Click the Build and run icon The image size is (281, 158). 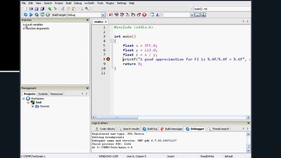[x=36, y=15]
